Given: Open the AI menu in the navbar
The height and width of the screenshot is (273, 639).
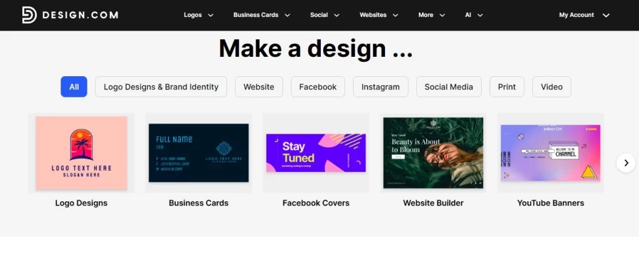Looking at the screenshot, I should [474, 15].
